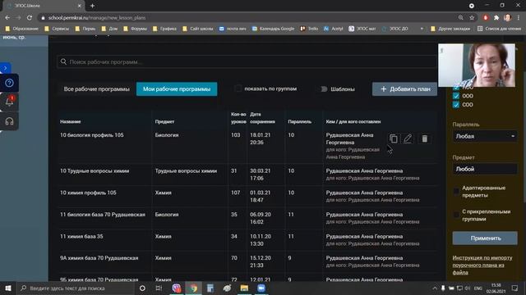Bookmark this page with star icon
The width and height of the screenshot is (526, 295).
(x=472, y=18)
